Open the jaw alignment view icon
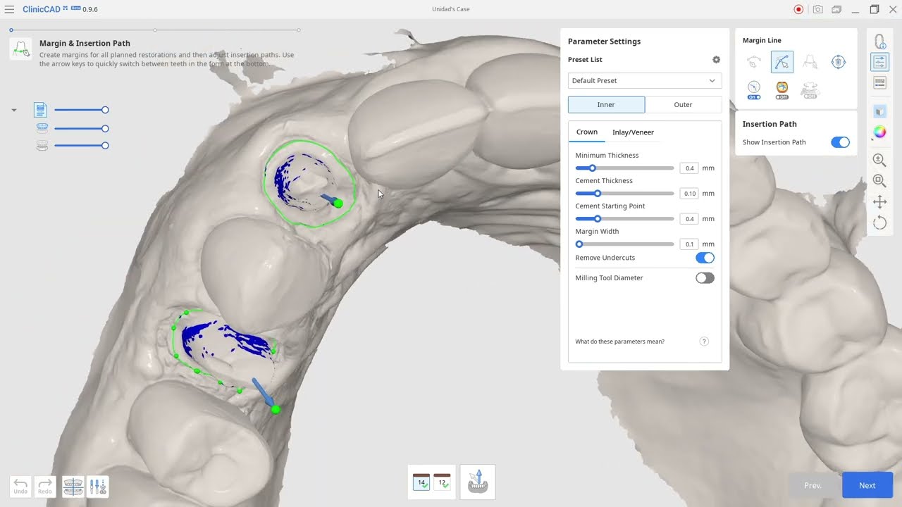This screenshot has width=902, height=507. point(73,487)
